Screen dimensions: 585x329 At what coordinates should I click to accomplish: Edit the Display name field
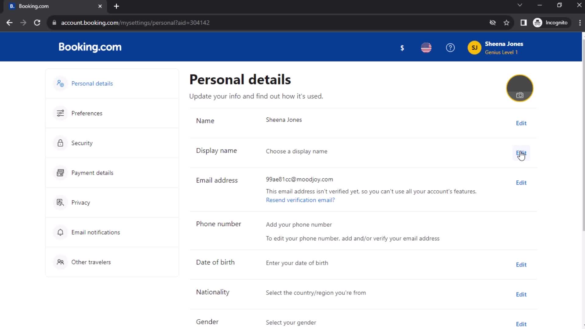521,153
